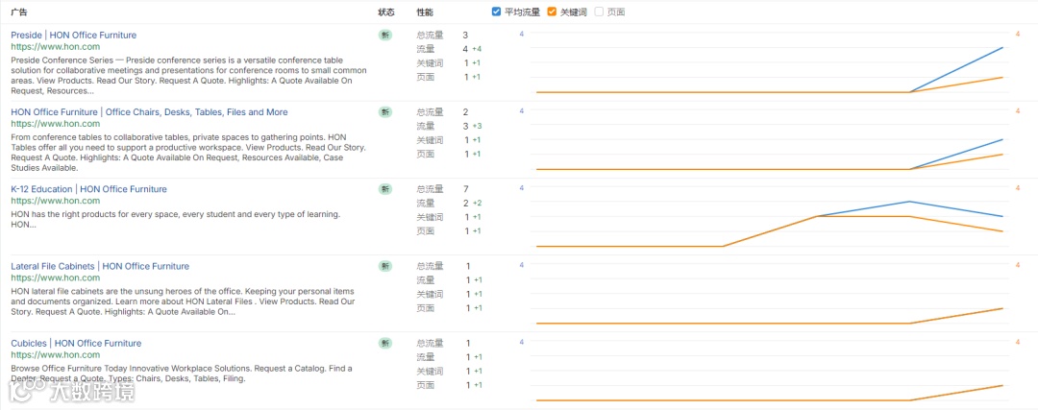Click the 'HON lateral file cabinets' description text

point(183,301)
